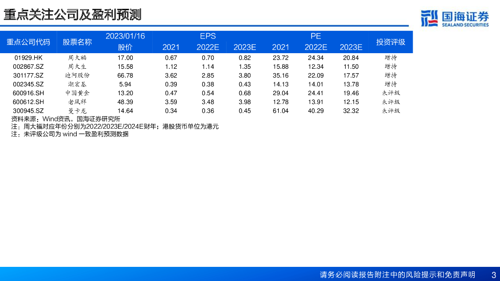Select stock code 300945.SZ
This screenshot has height=281, width=500.
click(28, 111)
